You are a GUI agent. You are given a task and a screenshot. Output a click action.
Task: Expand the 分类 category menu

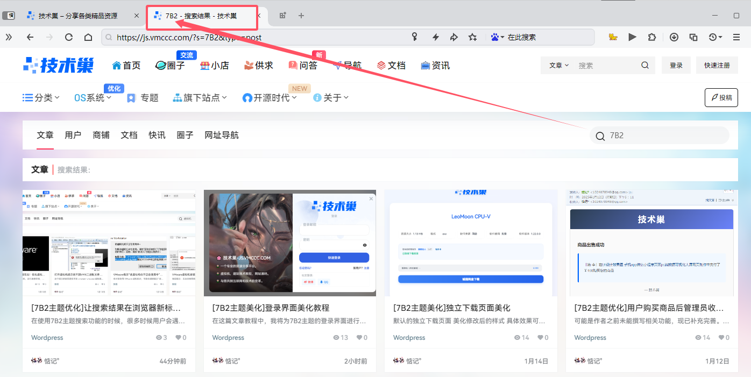click(x=41, y=97)
